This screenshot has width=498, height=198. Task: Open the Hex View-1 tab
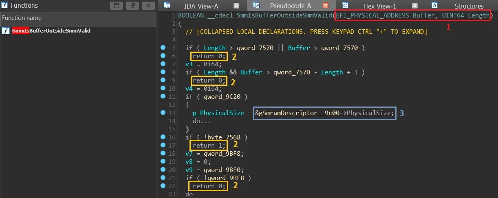coord(380,6)
